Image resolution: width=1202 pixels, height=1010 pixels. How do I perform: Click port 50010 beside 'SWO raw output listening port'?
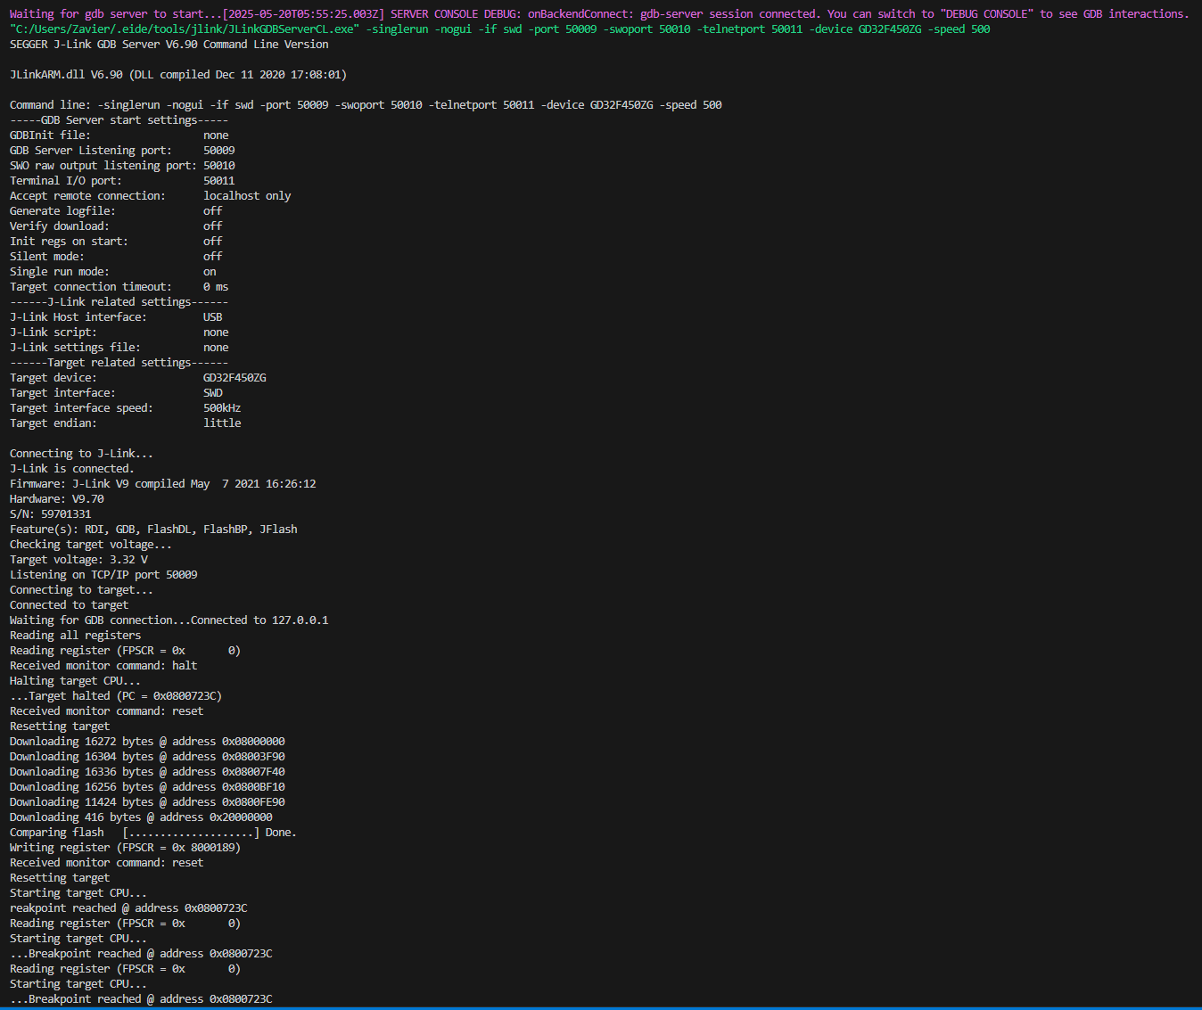pos(219,166)
